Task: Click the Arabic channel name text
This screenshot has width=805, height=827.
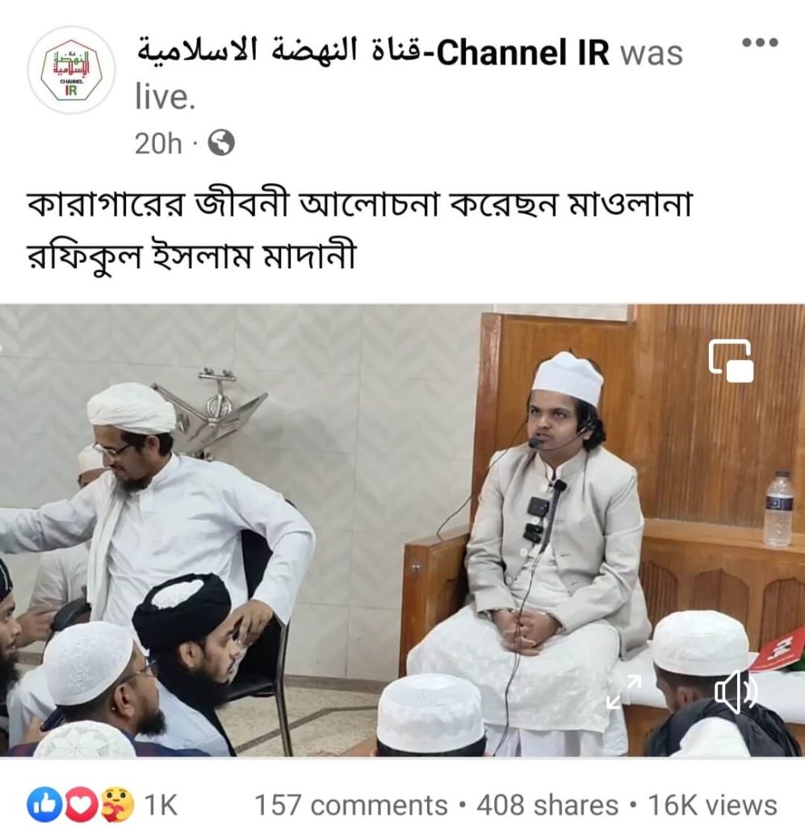Action: tap(279, 52)
